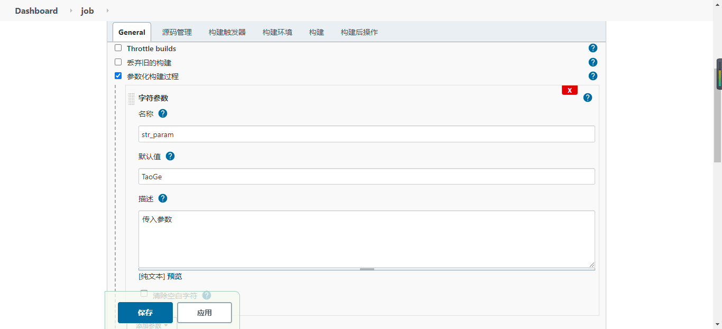Switch to the 源码管理 tab
Image resolution: width=722 pixels, height=329 pixels.
pos(177,32)
